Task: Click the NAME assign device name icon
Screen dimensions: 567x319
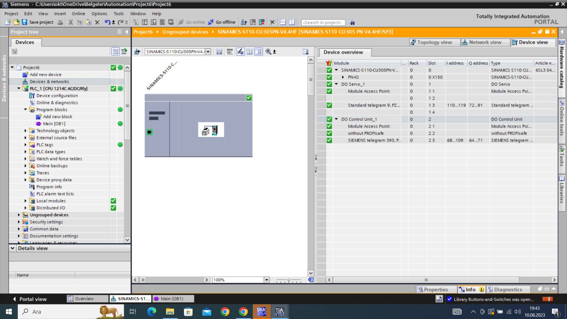Action: pyautogui.click(x=230, y=52)
